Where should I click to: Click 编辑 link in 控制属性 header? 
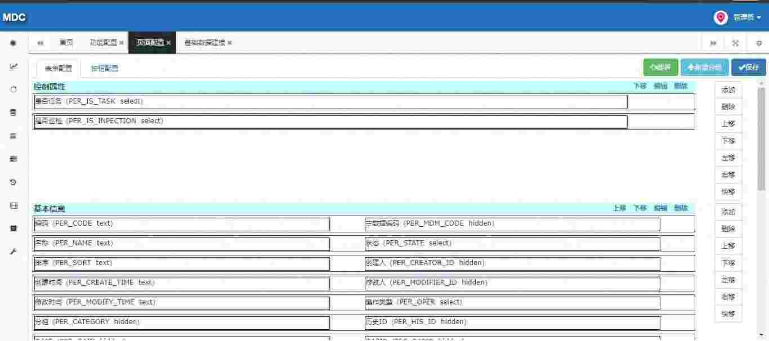660,86
